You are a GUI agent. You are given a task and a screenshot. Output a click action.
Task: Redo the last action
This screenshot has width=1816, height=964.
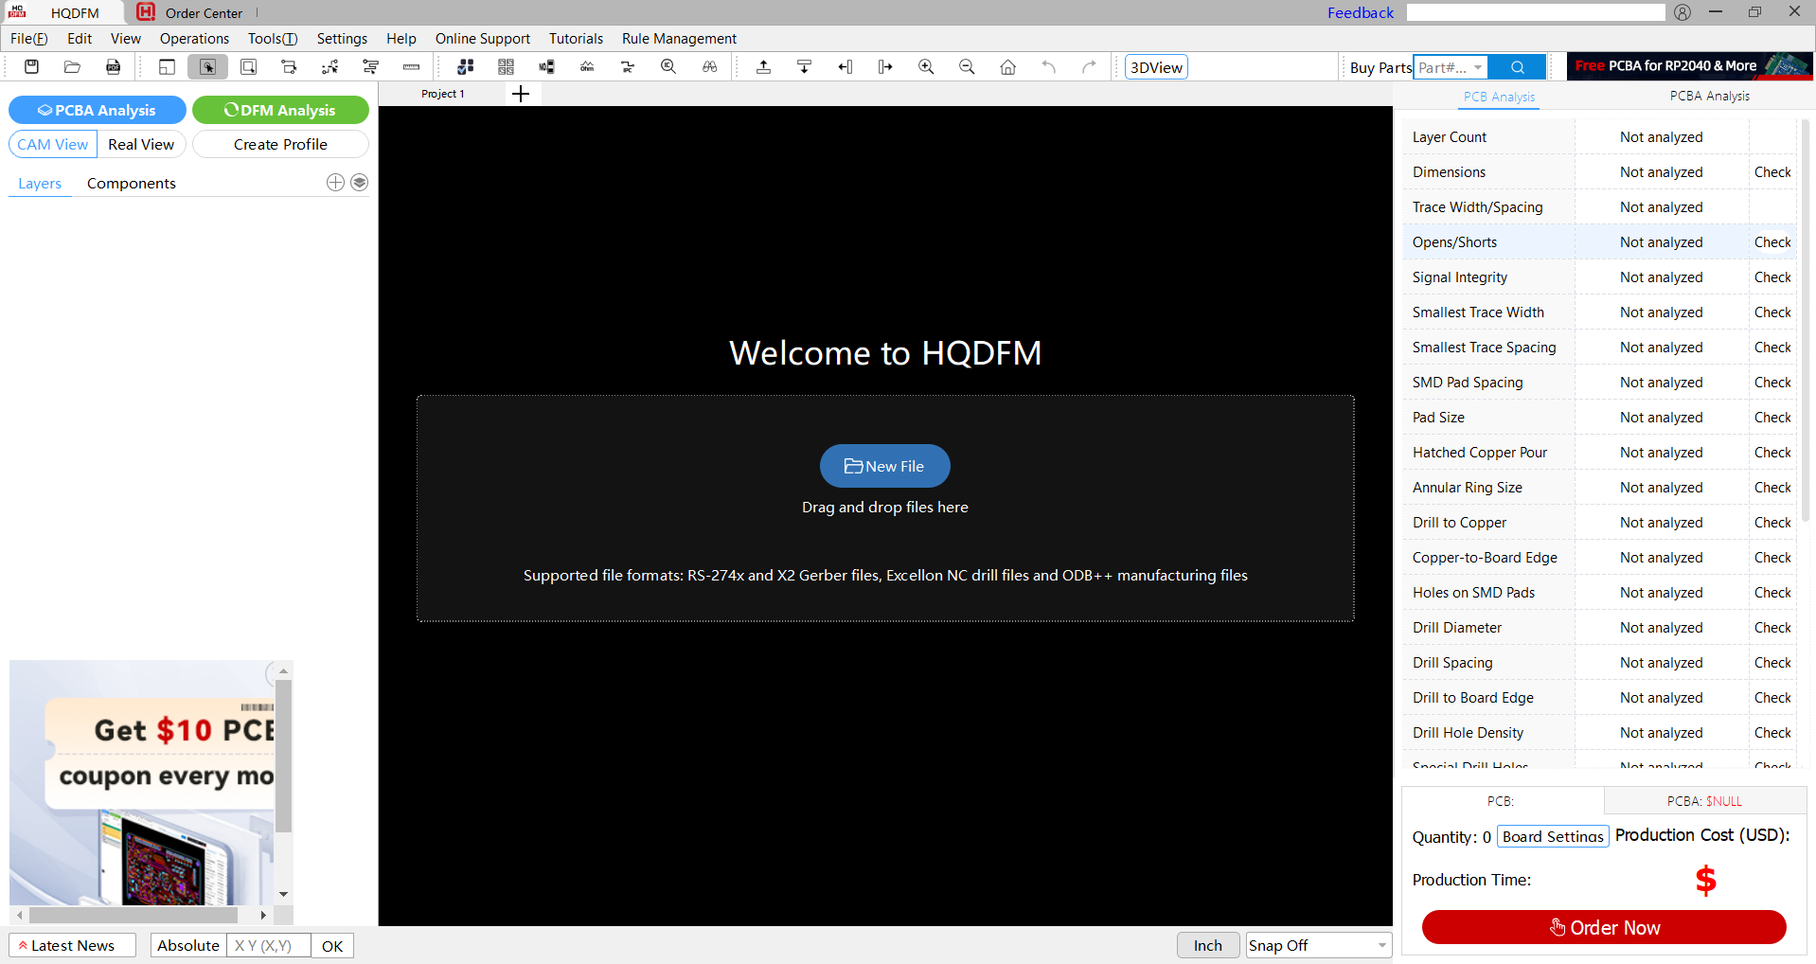pos(1089,66)
